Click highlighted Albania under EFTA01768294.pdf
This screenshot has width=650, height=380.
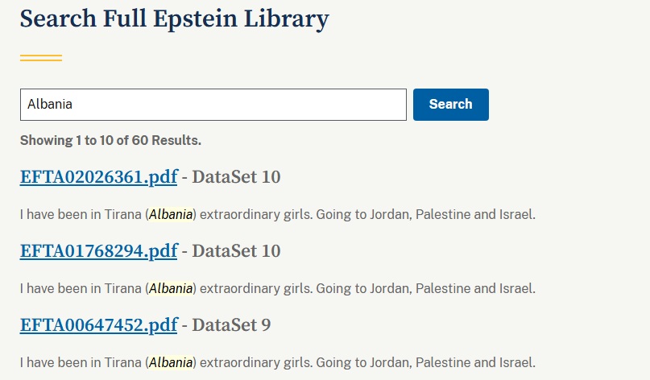[171, 288]
